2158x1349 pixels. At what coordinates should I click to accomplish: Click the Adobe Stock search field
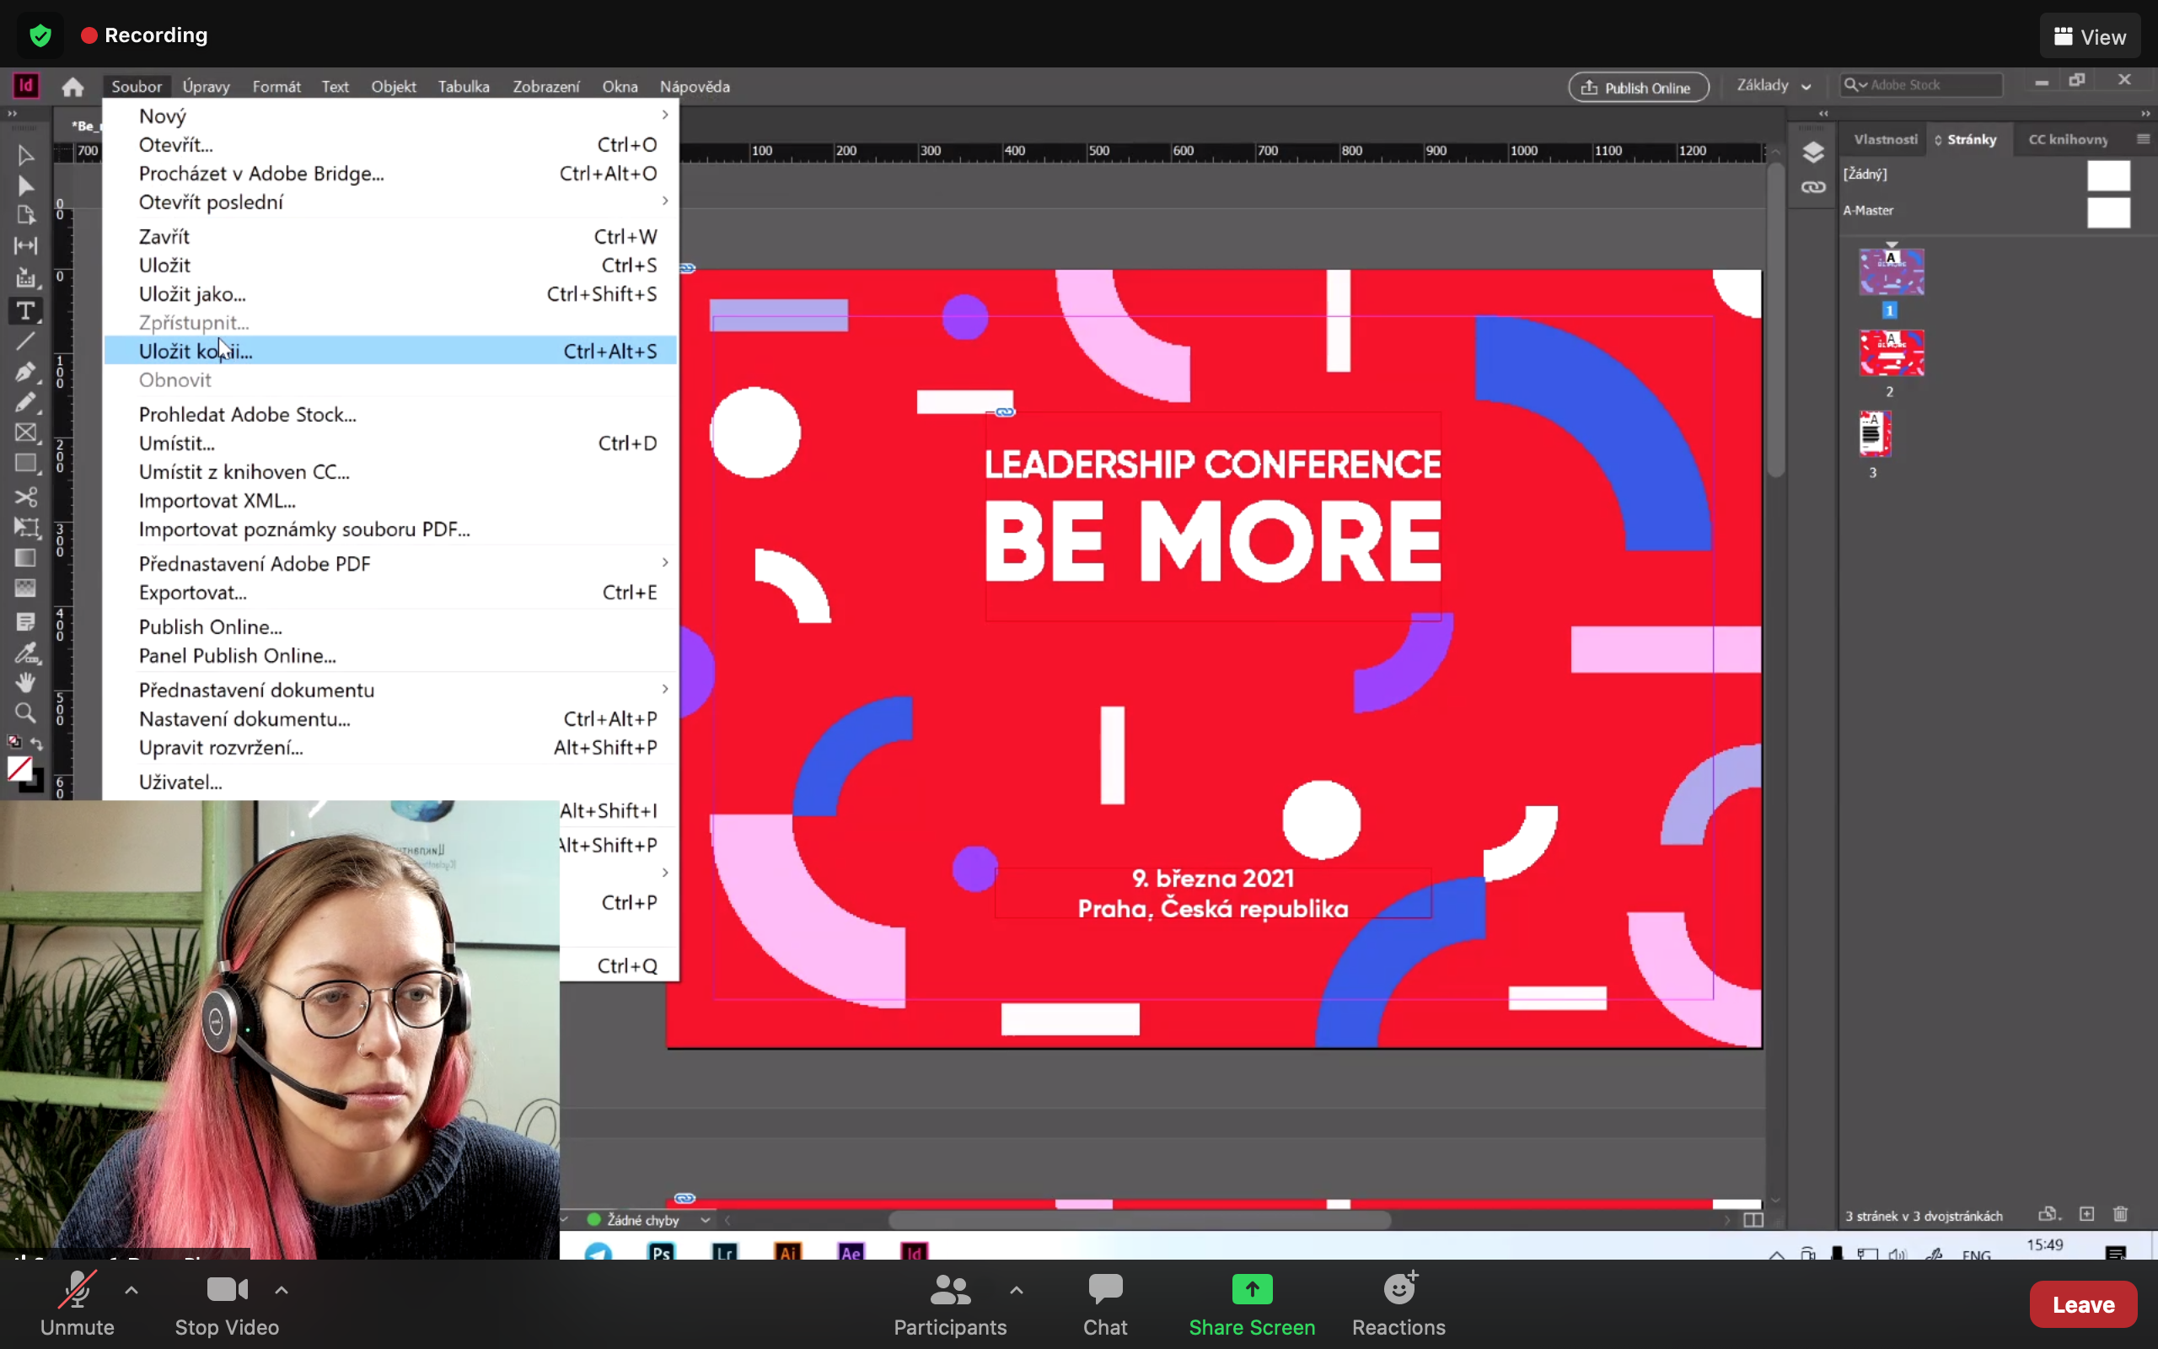coord(1922,85)
